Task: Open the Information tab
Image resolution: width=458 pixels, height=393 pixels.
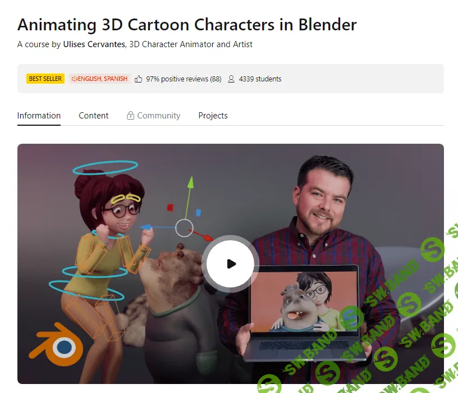Action: pos(39,116)
